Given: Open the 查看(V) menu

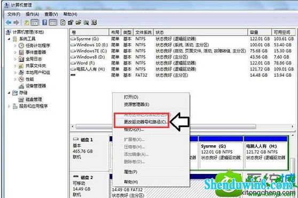Looking at the screenshot, I should click(x=51, y=14).
